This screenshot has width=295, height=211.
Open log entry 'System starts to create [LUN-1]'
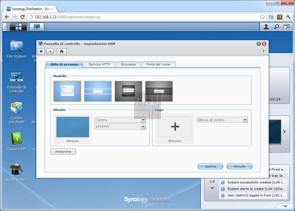(253, 189)
